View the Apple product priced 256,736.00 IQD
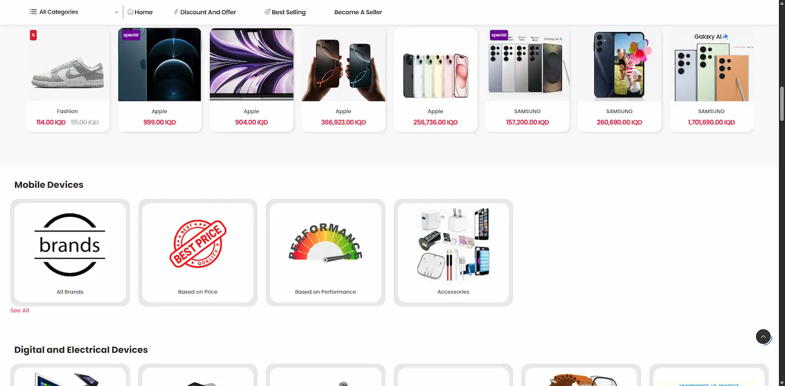The width and height of the screenshot is (785, 386). tap(436, 80)
